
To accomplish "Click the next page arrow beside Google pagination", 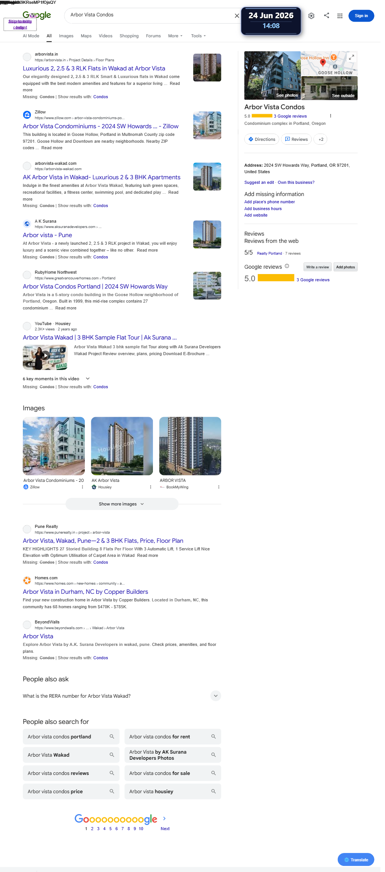I will coord(164,818).
